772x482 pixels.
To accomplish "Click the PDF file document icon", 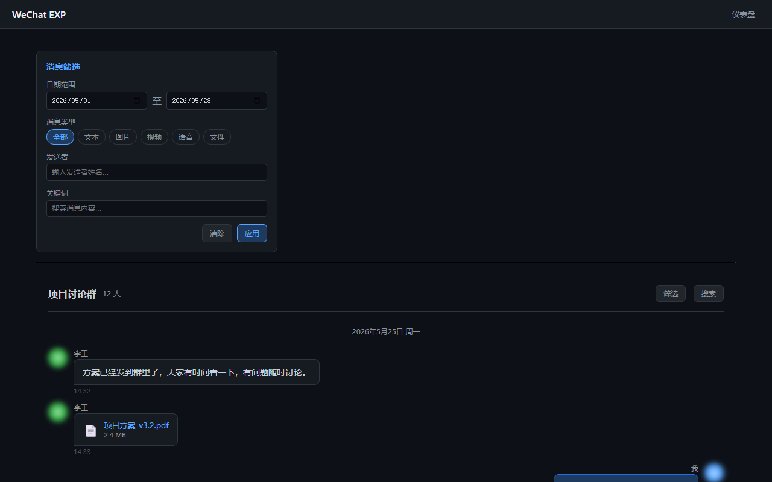I will [91, 430].
